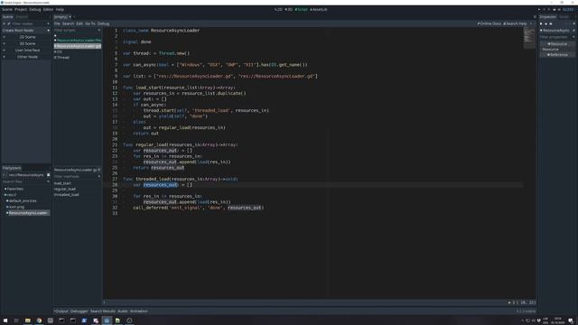Switch to the Script workspace

click(x=301, y=10)
